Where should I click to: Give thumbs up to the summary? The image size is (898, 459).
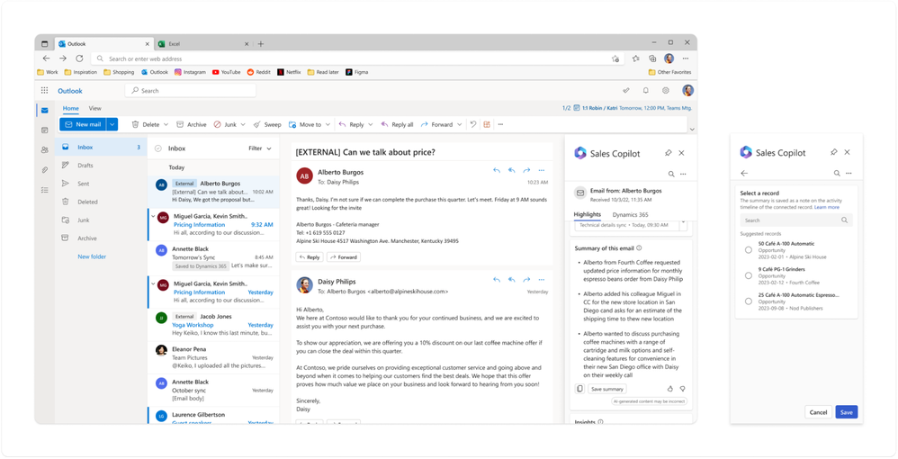click(x=670, y=389)
